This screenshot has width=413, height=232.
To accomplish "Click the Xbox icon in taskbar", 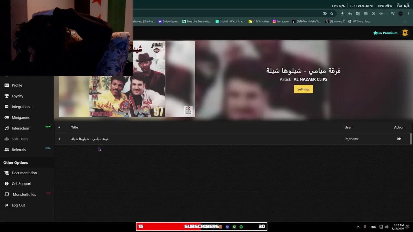I will coord(234,227).
